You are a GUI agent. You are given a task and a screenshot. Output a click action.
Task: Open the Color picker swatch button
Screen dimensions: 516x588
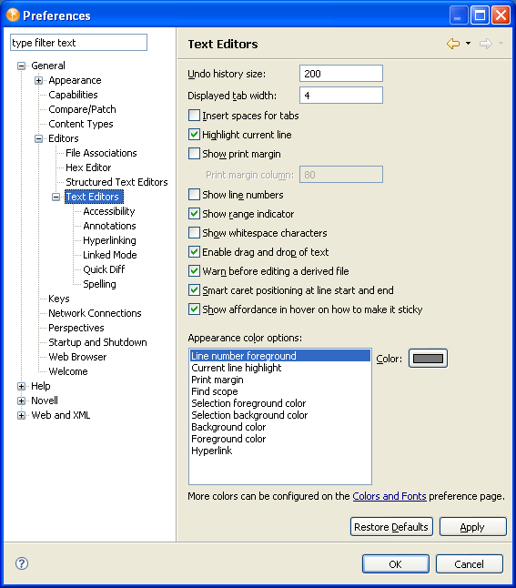pyautogui.click(x=428, y=359)
